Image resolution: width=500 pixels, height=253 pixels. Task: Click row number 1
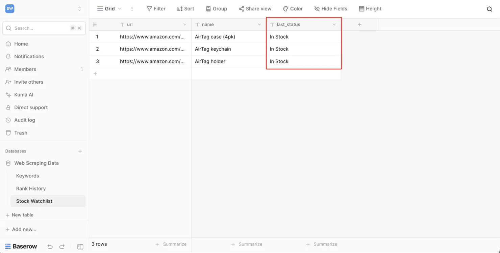(97, 37)
